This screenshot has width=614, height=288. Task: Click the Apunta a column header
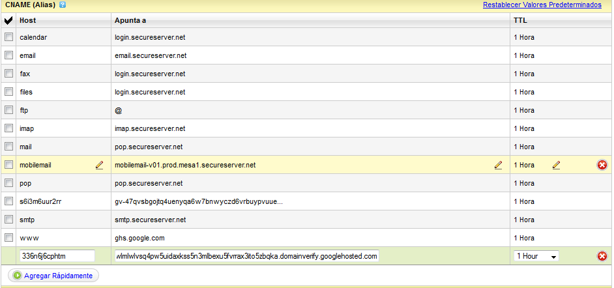click(130, 20)
